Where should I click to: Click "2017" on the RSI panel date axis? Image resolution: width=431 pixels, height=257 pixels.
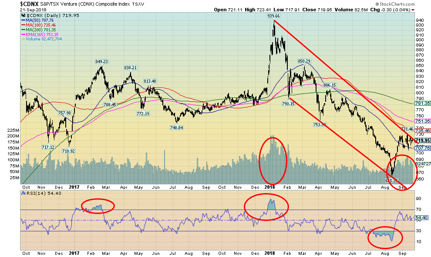(x=74, y=253)
